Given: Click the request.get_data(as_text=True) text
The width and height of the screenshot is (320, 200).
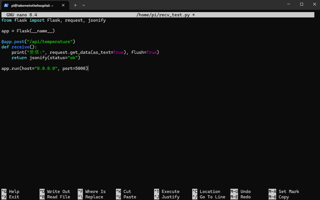Looking at the screenshot, I should point(88,52).
